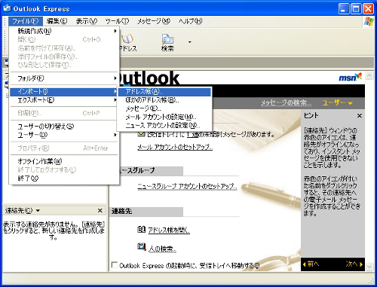Click the msn logo in the header
The image size is (377, 287).
point(350,77)
